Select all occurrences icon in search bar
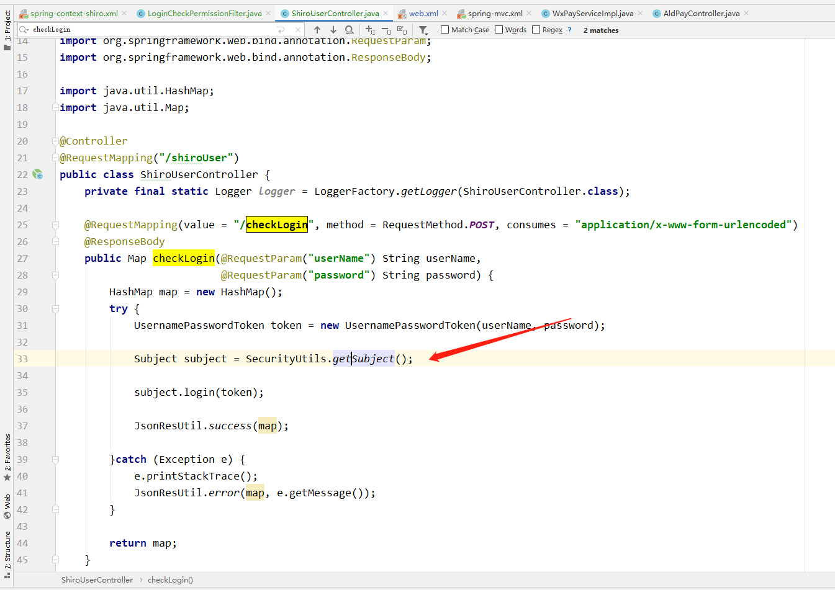This screenshot has width=835, height=590. click(402, 30)
